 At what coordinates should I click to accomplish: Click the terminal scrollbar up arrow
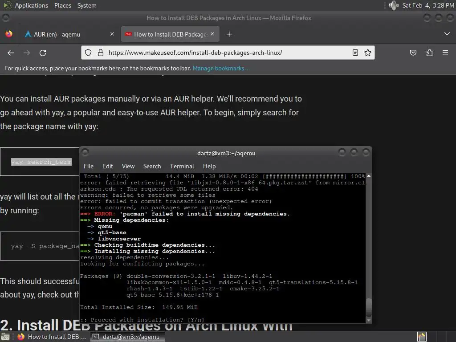[x=368, y=176]
